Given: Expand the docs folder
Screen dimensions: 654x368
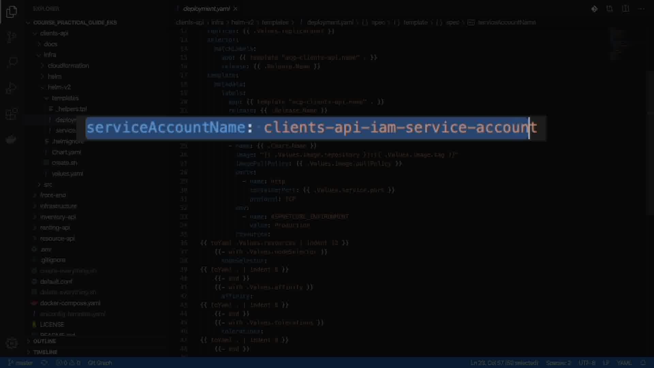Looking at the screenshot, I should [50, 44].
